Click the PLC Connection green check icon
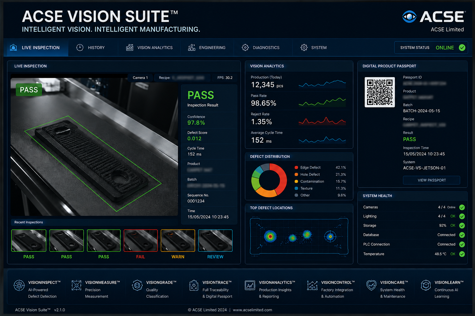The height and width of the screenshot is (316, 475). [x=462, y=244]
